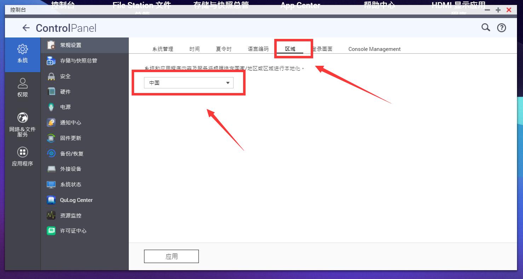Open the 通知中心 notification center
This screenshot has width=523, height=279.
pos(70,122)
